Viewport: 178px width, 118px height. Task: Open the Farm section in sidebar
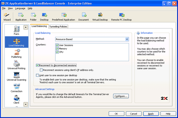coord(17,30)
